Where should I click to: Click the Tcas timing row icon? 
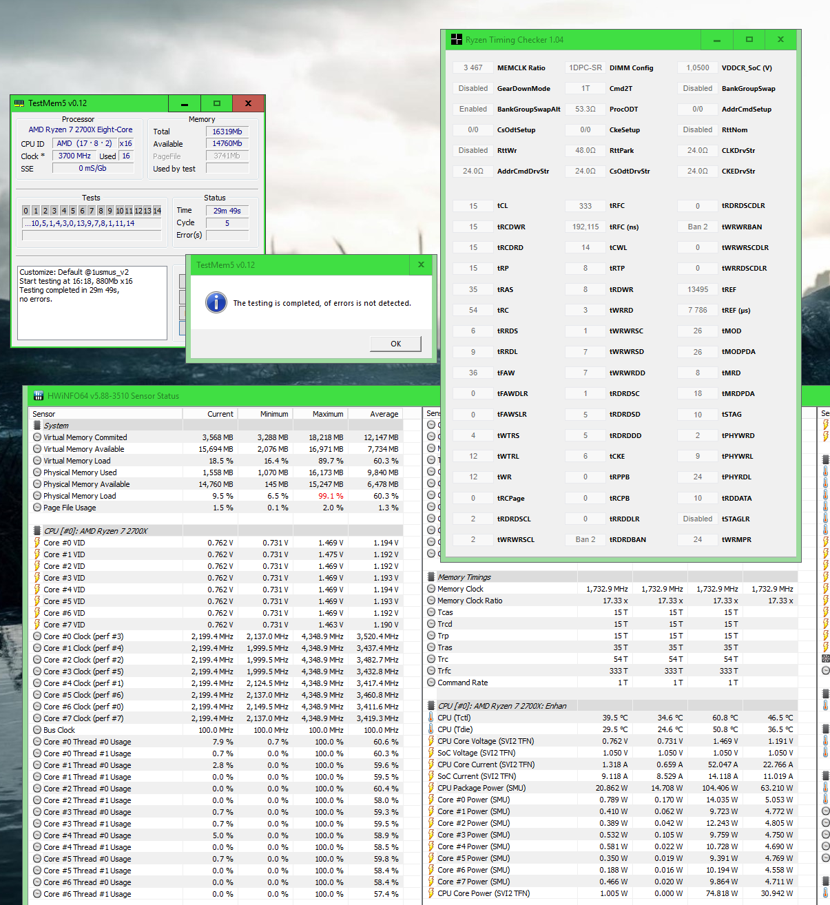431,612
